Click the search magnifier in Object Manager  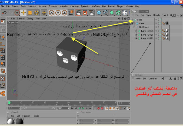pyautogui.click(x=171, y=15)
